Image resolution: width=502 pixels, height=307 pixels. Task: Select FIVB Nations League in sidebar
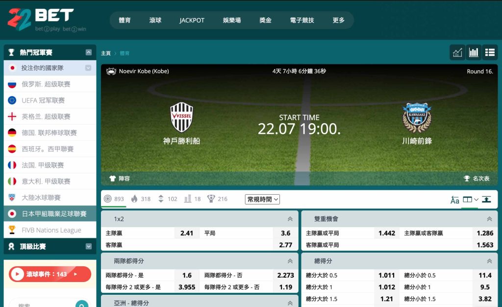point(50,230)
